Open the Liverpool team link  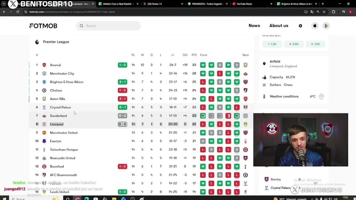57,124
